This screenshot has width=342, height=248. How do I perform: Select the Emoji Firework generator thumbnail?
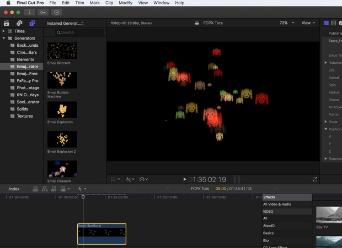click(x=62, y=169)
